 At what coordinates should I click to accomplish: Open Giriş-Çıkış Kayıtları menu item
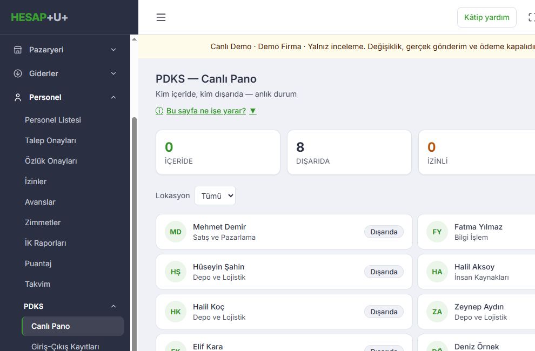coord(65,347)
